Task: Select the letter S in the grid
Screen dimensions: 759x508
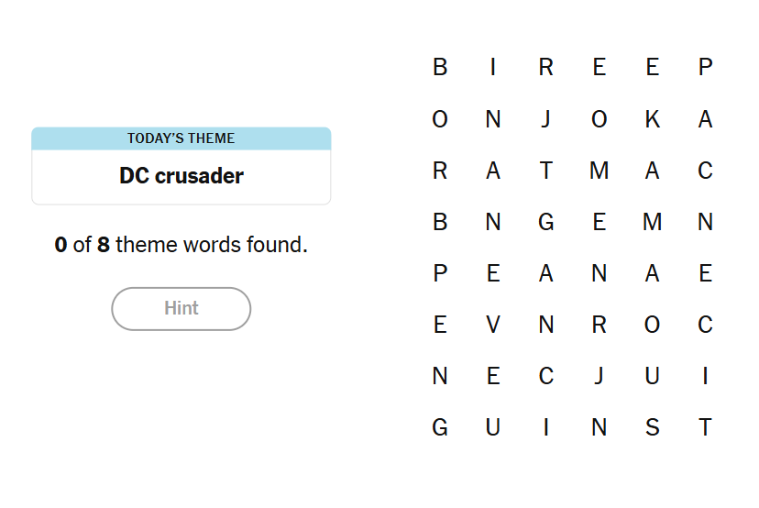Action: tap(652, 427)
